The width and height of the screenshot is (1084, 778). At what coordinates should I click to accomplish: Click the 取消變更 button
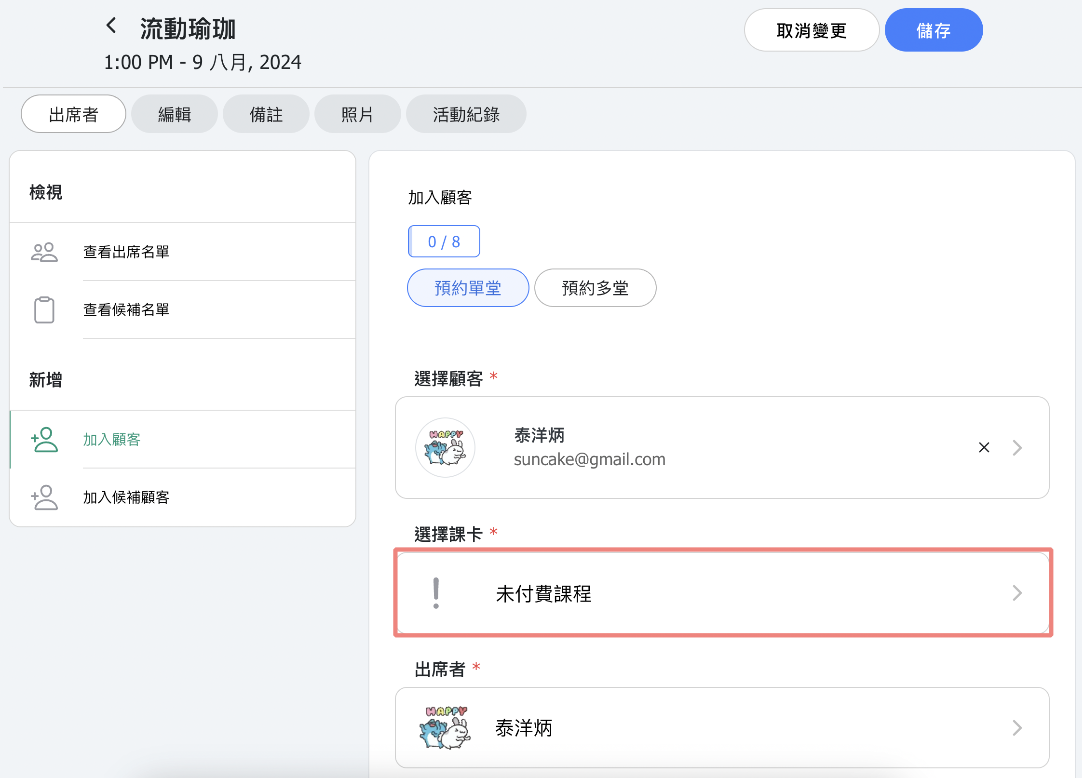click(x=812, y=30)
